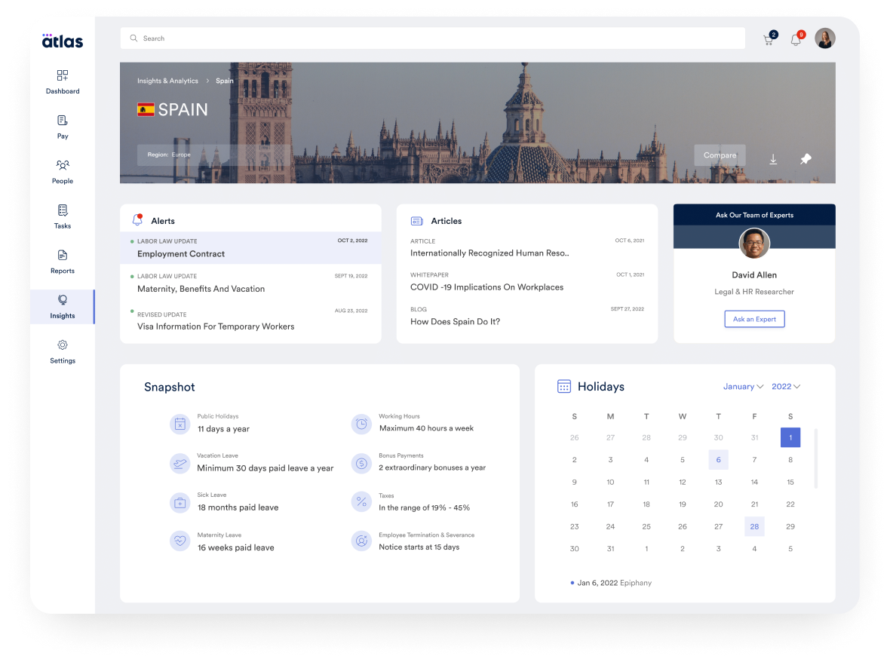Open the Dashboard from the sidebar
Screen dimensions: 890x662
click(63, 81)
